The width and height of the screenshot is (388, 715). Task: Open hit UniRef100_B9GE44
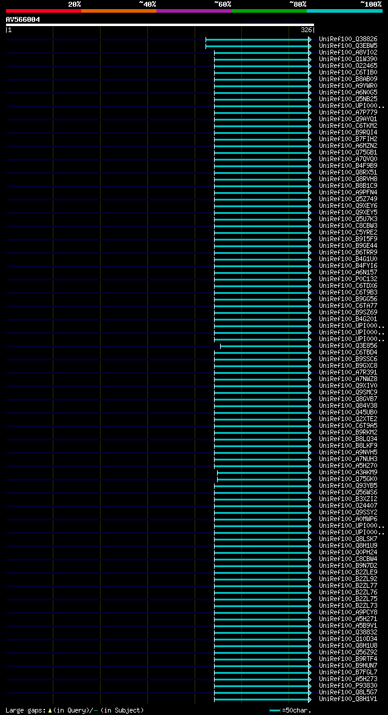click(348, 246)
